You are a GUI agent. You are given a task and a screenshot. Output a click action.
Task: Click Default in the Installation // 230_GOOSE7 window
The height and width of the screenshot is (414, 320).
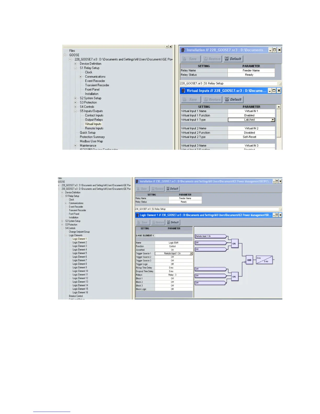coord(173,189)
